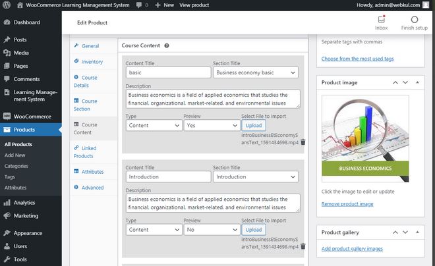Switch to the Linked Products tab
This screenshot has height=266, width=435.
pyautogui.click(x=86, y=152)
